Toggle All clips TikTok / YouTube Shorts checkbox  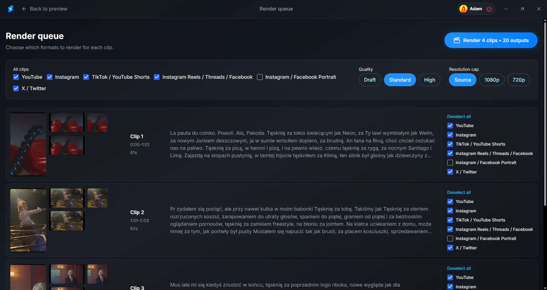tap(86, 77)
